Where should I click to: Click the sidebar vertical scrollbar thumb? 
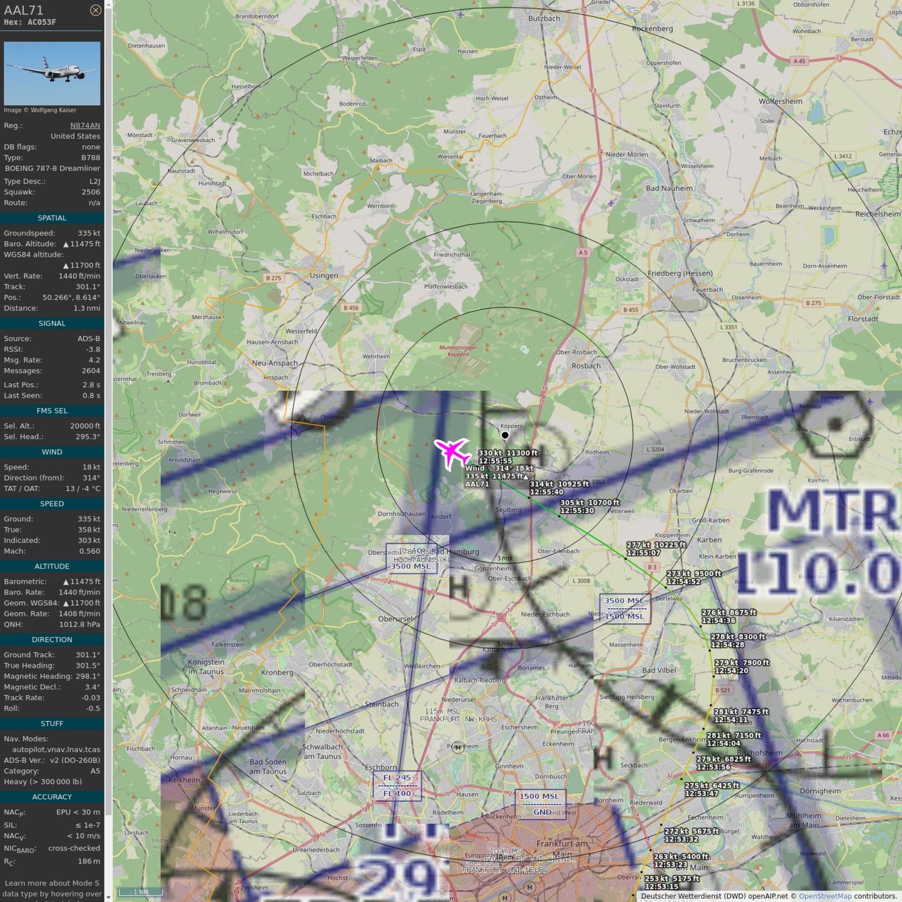click(x=108, y=407)
